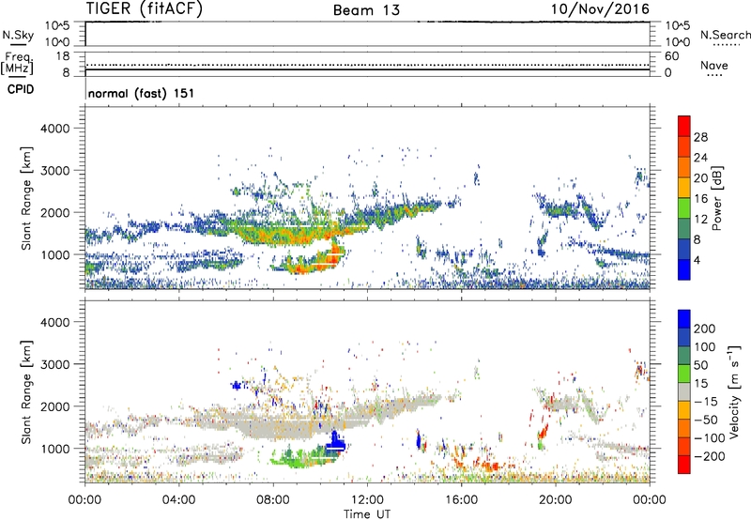
Task: Click the "18" frequency axis tick
Action: [x=63, y=56]
